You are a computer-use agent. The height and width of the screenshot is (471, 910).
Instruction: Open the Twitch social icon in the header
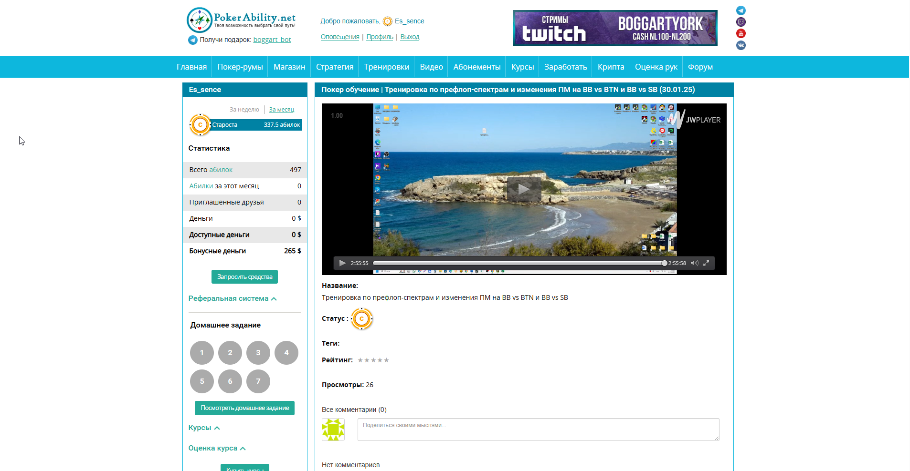(741, 22)
